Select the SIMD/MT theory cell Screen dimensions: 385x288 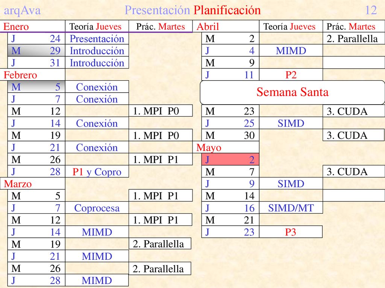(291, 208)
